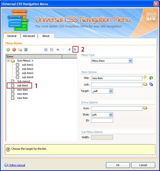Click the green add item icon
Viewport: 160px width, 171px height.
[8, 50]
